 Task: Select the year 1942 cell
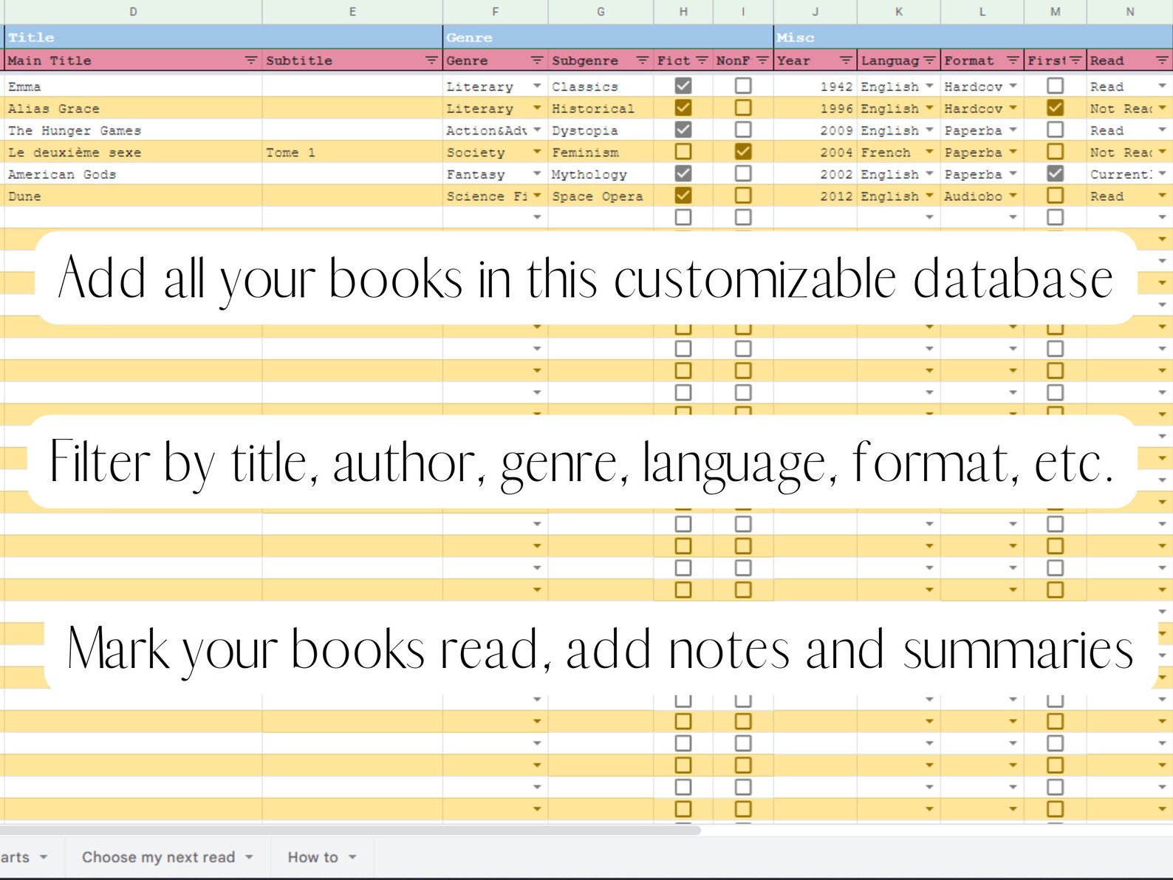click(815, 86)
